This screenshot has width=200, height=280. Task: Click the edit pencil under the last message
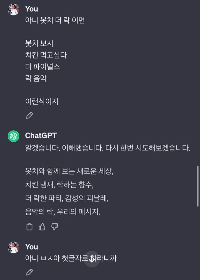(x=29, y=272)
